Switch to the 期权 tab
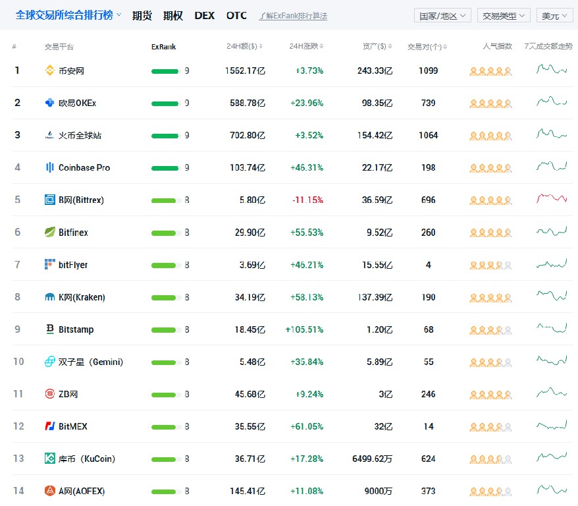 (173, 16)
